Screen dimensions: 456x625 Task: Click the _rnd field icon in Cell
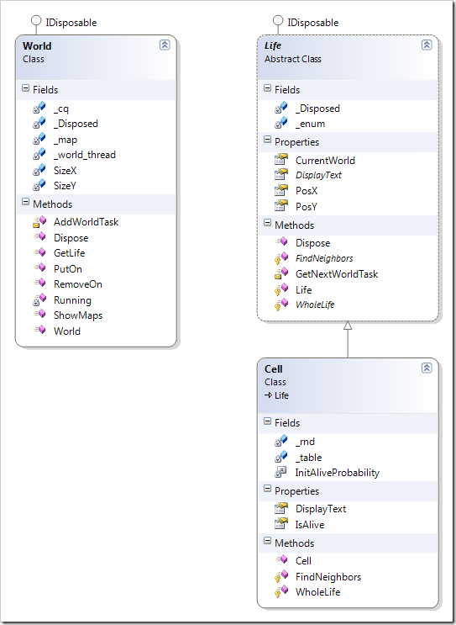281,441
